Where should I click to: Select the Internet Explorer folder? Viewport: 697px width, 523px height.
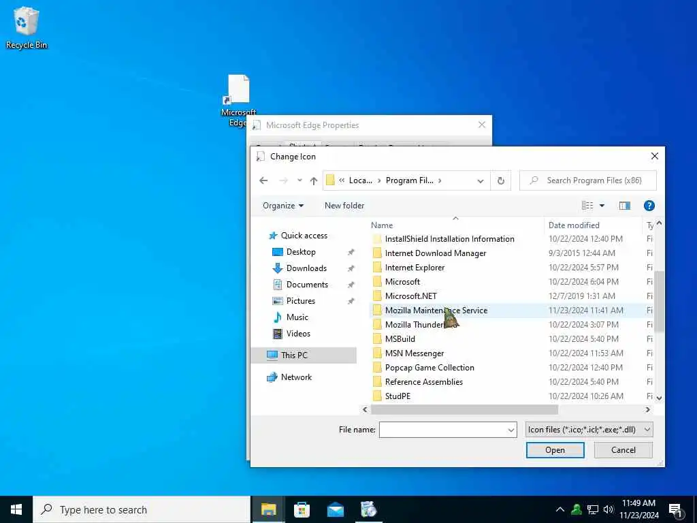415,268
